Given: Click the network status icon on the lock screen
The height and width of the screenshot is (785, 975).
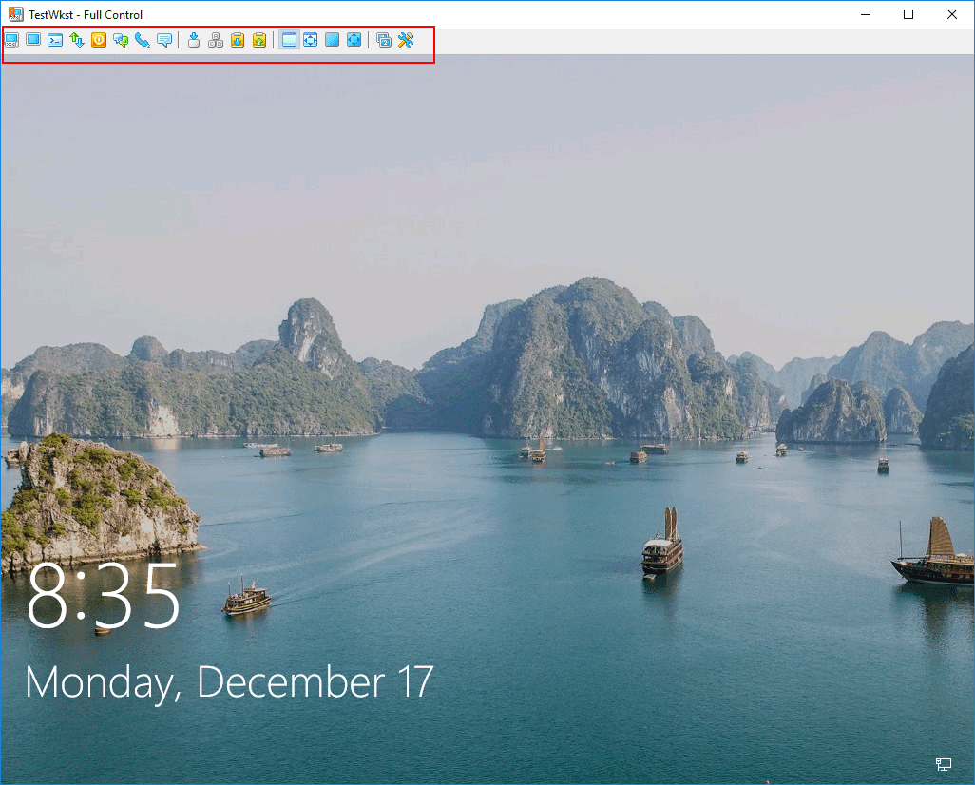Looking at the screenshot, I should click(x=944, y=765).
